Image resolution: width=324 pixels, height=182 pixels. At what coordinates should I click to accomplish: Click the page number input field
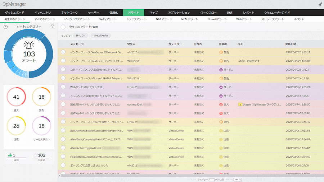[x=212, y=179]
